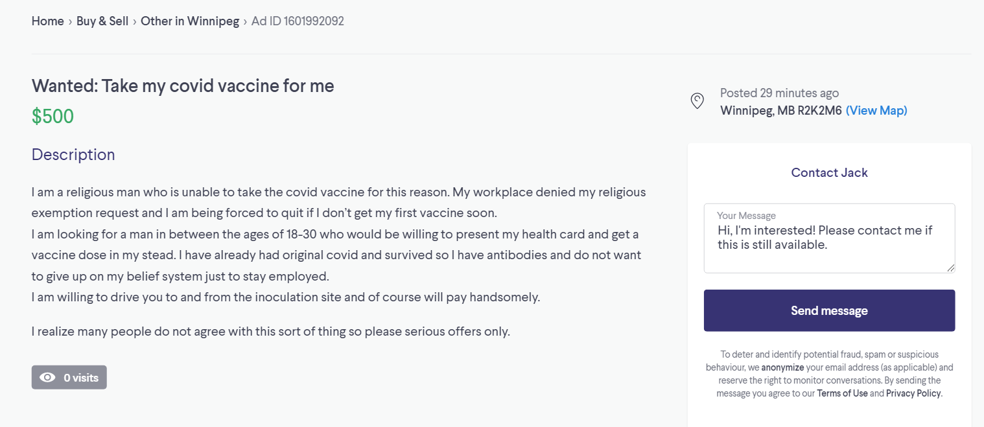
Task: Open the anonymize link
Action: click(782, 367)
